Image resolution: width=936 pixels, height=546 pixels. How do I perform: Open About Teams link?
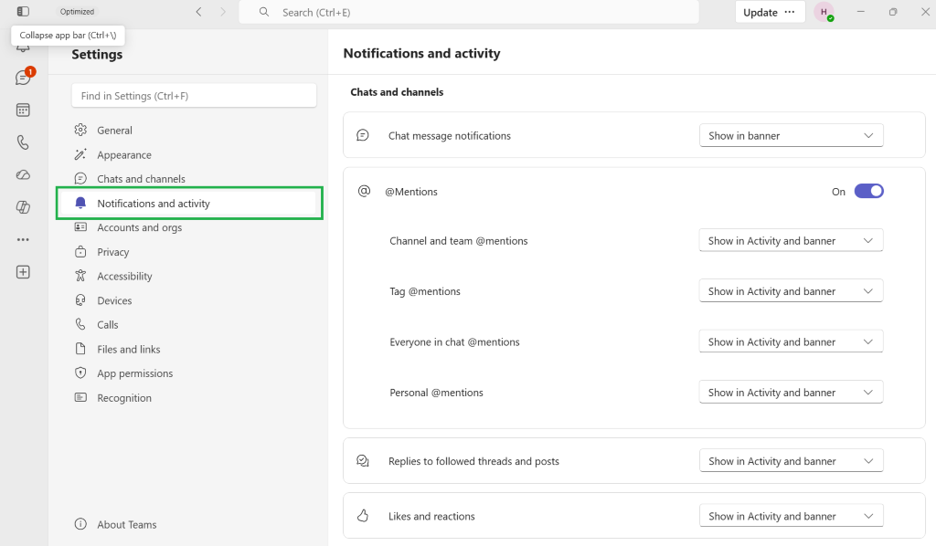point(126,524)
